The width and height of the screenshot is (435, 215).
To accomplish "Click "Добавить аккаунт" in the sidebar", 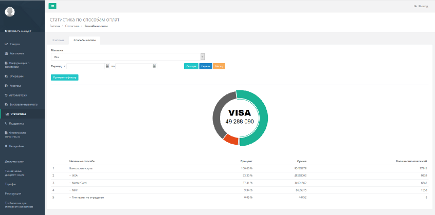I will click(x=18, y=31).
